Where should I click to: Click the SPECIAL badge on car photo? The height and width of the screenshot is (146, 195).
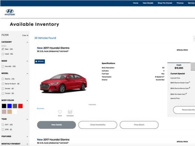pyautogui.click(x=40, y=61)
